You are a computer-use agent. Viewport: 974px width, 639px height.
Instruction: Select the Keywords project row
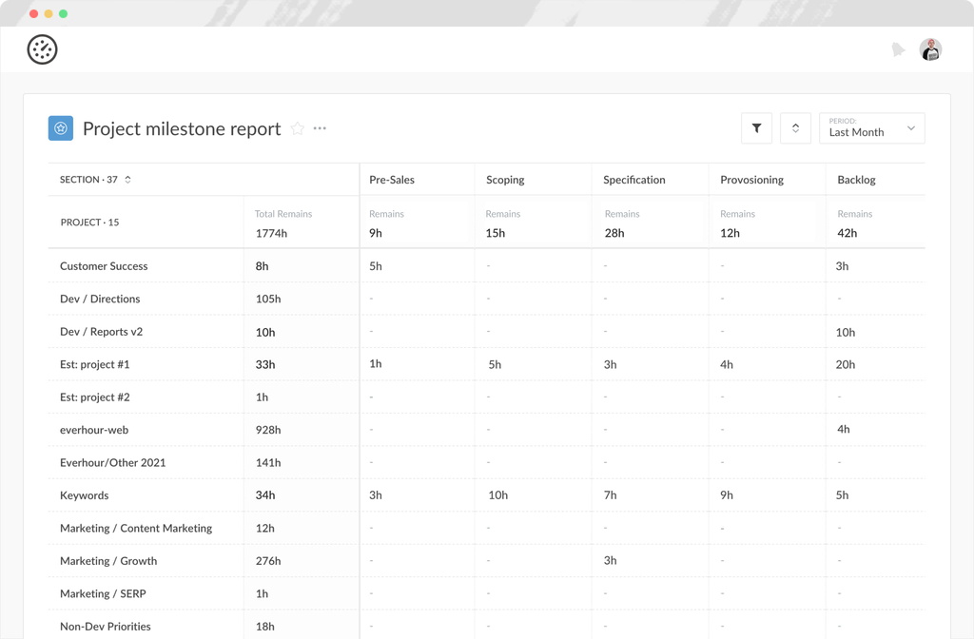85,495
